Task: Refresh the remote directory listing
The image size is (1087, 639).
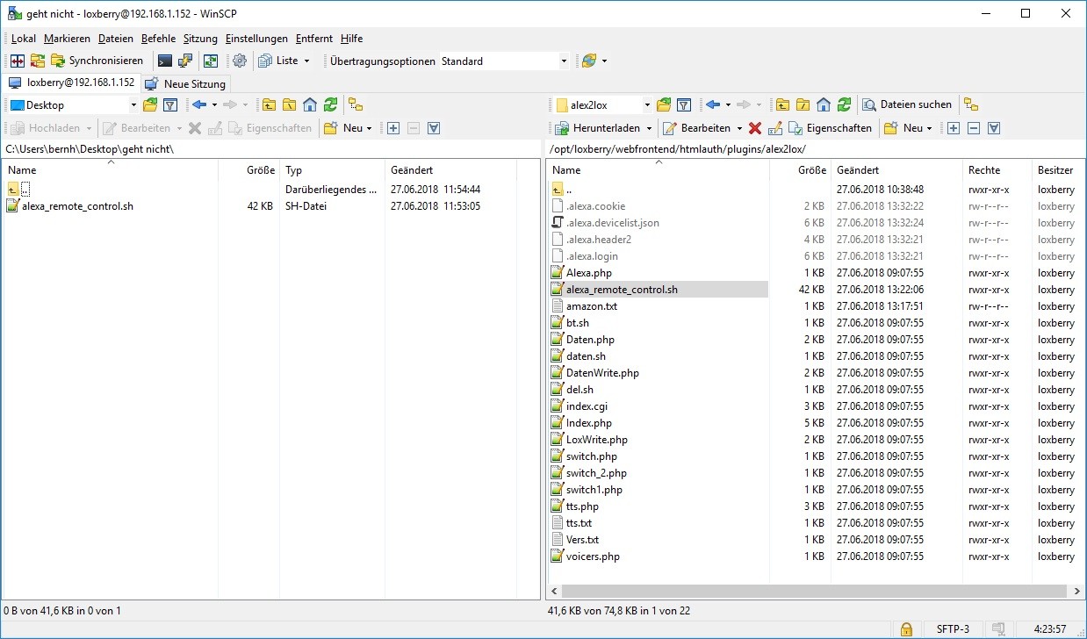Action: coord(844,104)
